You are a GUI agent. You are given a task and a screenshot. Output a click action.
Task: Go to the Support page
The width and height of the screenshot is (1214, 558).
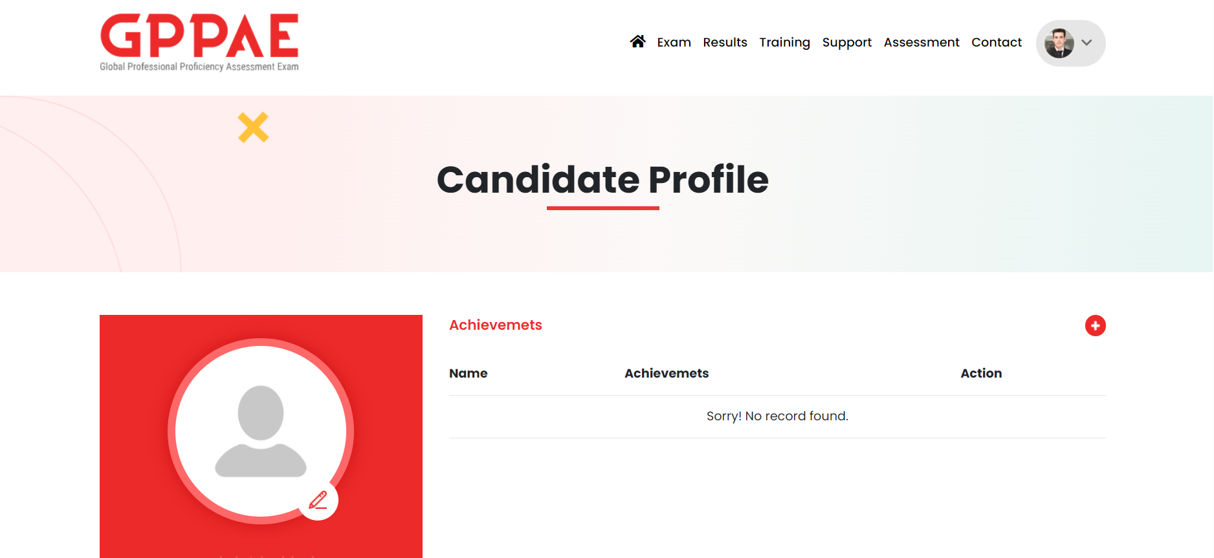tap(846, 43)
